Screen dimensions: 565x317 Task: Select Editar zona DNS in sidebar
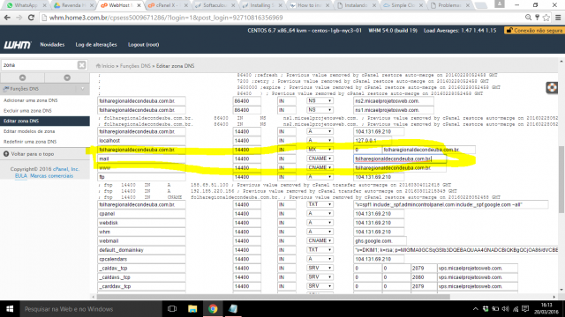pyautogui.click(x=45, y=122)
